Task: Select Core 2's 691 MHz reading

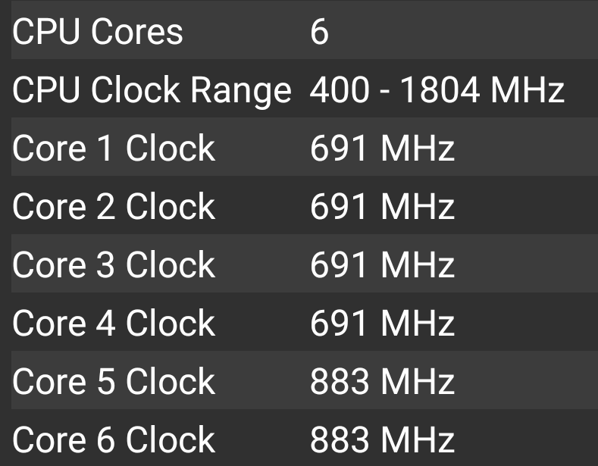Action: (x=382, y=207)
